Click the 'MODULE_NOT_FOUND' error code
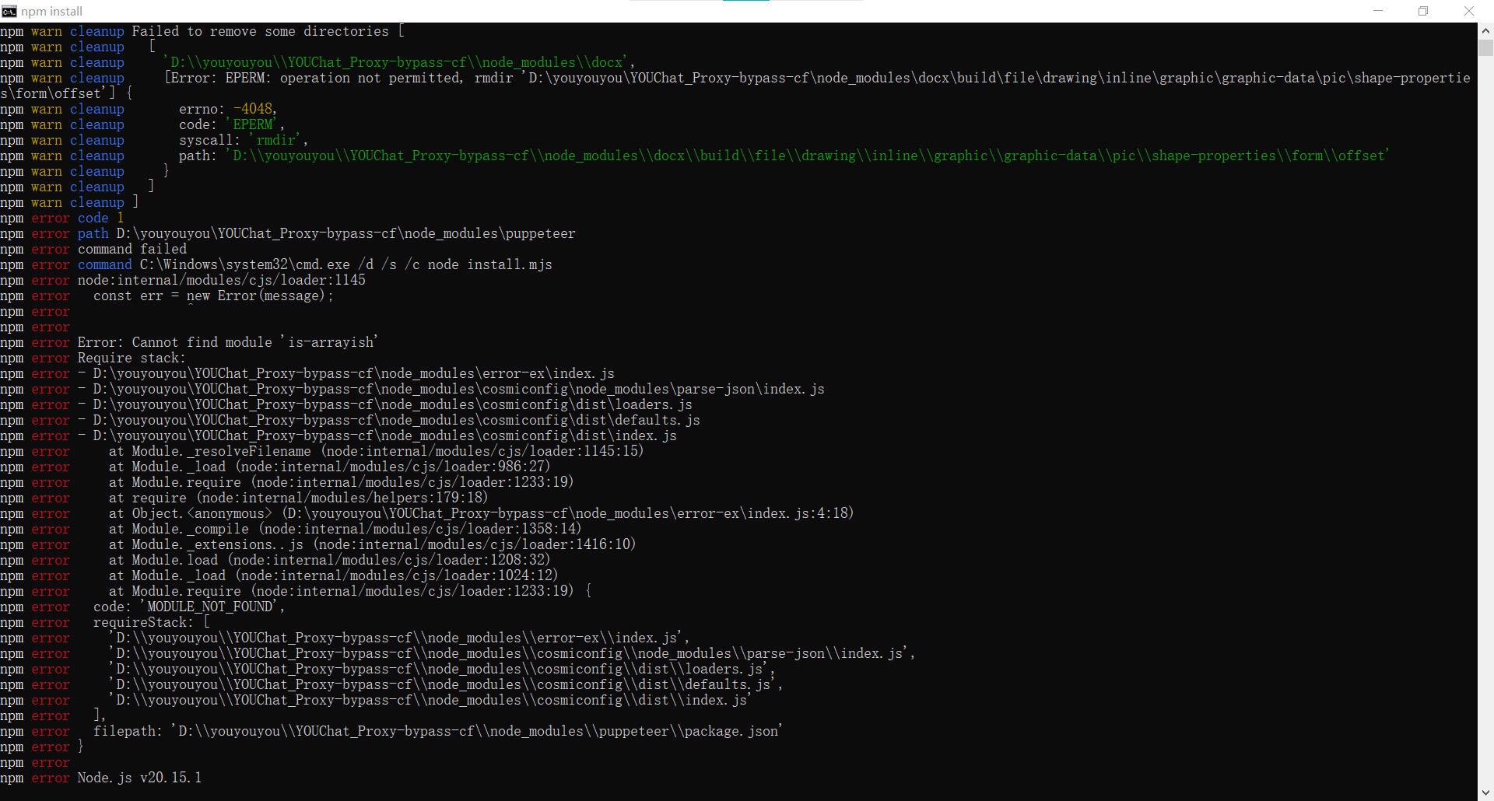The image size is (1494, 801). (x=210, y=607)
